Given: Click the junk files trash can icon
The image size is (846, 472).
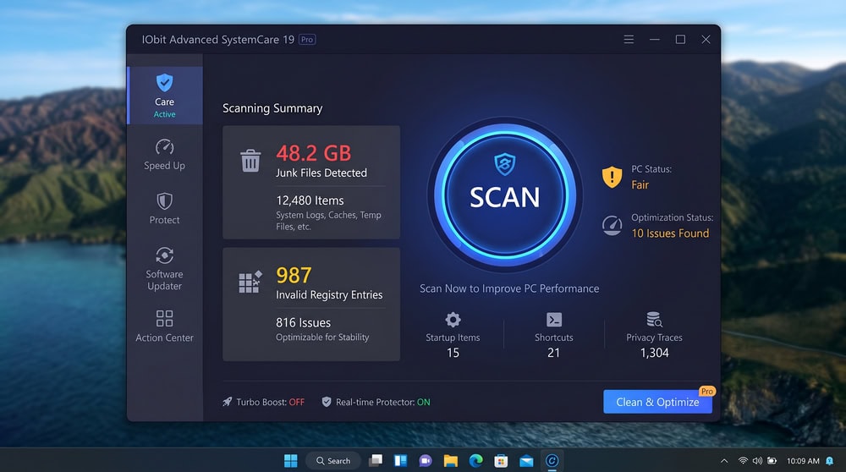Looking at the screenshot, I should pos(250,160).
